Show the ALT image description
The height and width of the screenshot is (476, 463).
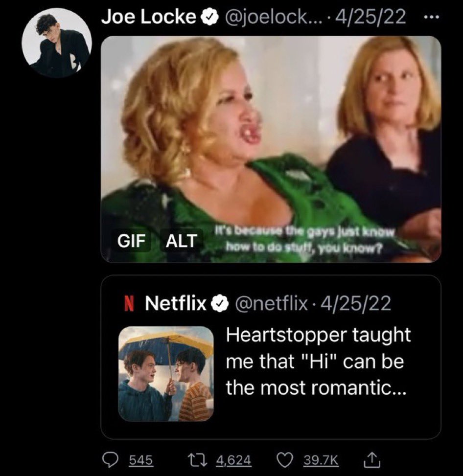[182, 241]
